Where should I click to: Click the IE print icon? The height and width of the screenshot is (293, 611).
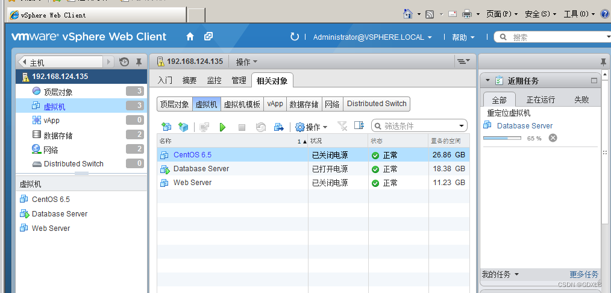click(467, 14)
